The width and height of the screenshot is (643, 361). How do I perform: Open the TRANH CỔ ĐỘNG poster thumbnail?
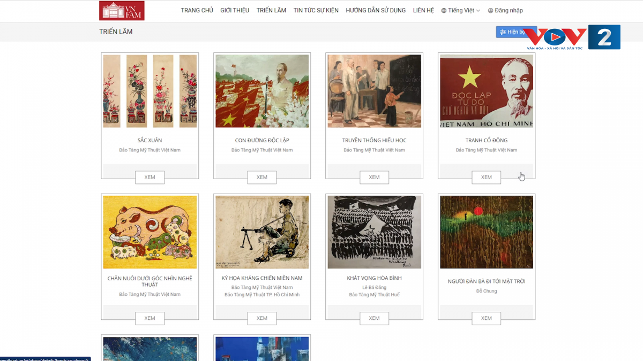pyautogui.click(x=487, y=91)
